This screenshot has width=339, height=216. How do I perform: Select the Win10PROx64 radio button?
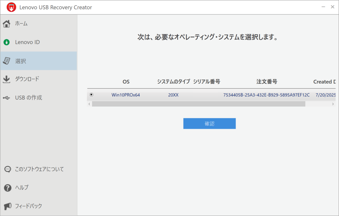click(x=91, y=95)
